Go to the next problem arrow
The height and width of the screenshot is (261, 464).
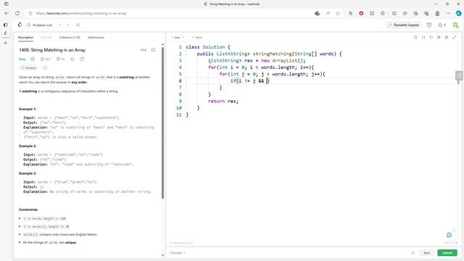point(67,25)
